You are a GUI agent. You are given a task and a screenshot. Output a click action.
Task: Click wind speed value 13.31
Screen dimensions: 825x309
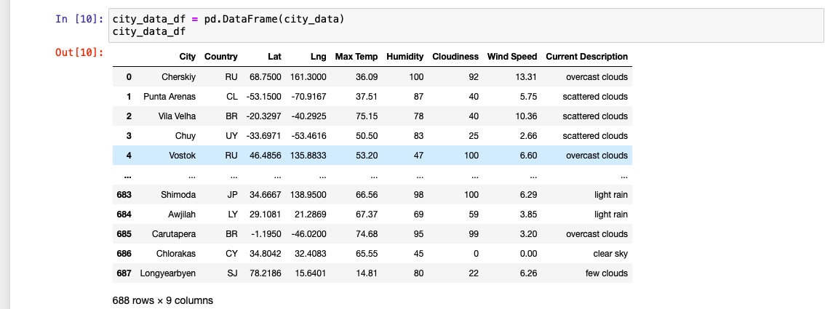[526, 77]
